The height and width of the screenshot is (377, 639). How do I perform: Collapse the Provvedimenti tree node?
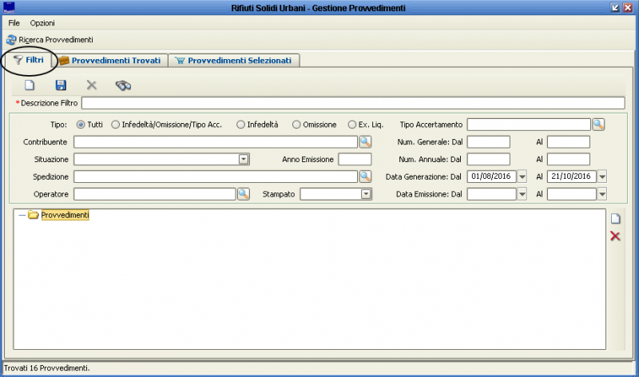point(22,215)
